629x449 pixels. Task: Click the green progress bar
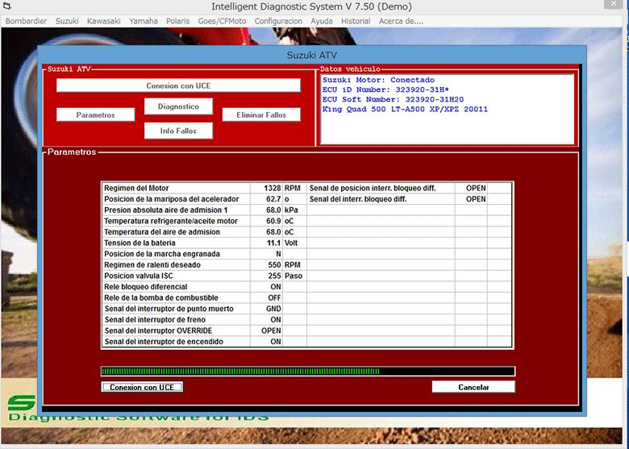pyautogui.click(x=308, y=372)
